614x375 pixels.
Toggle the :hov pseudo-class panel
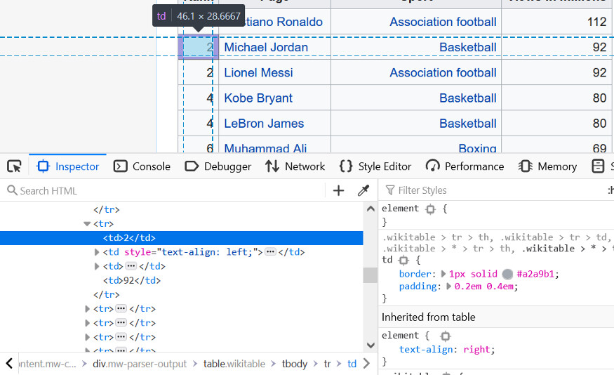[x=610, y=190]
